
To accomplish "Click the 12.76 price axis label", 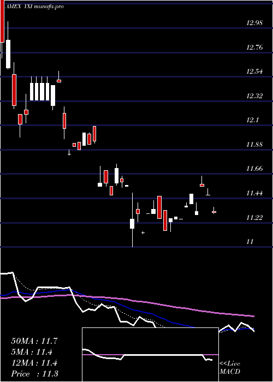I will tap(254, 47).
